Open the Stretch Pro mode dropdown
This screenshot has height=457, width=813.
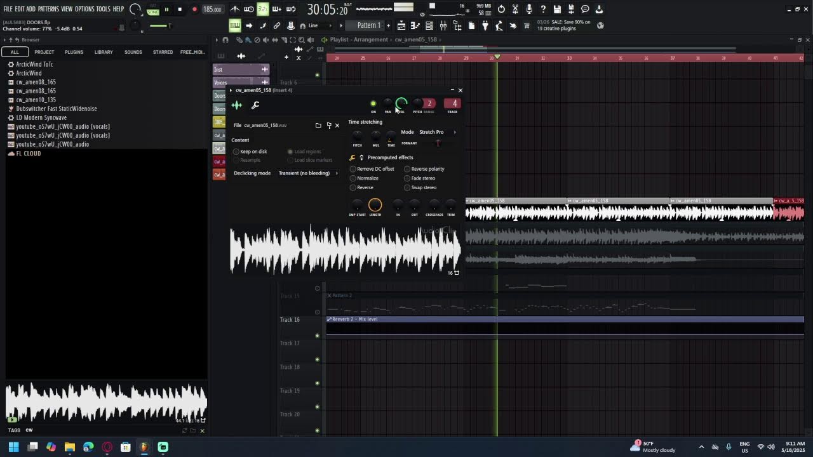tap(437, 132)
